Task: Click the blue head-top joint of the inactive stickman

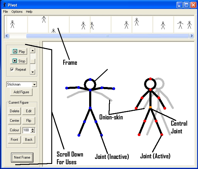Action: [90, 79]
